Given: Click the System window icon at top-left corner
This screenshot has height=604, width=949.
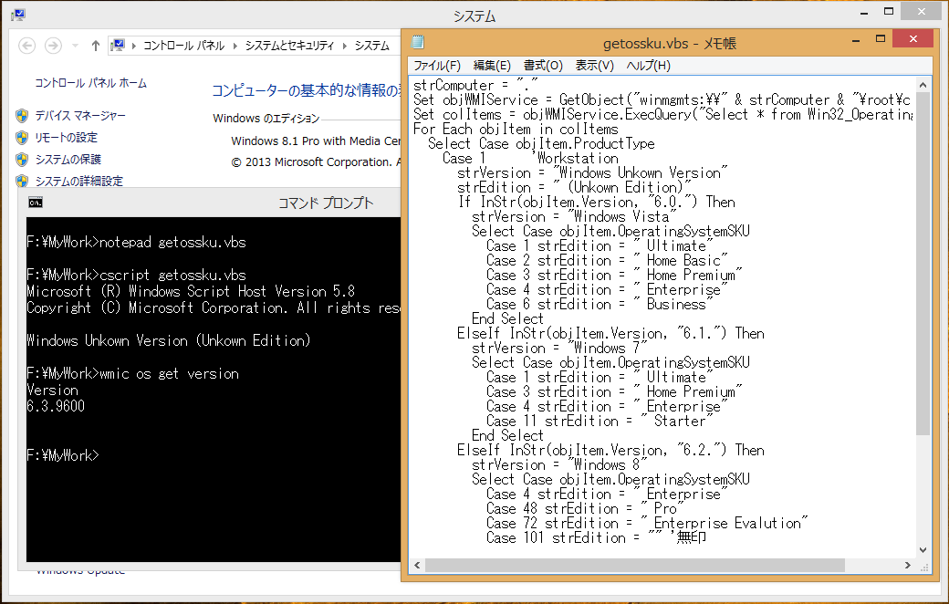Looking at the screenshot, I should pos(18,15).
